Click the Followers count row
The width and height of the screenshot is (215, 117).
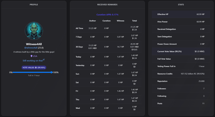[181, 89]
